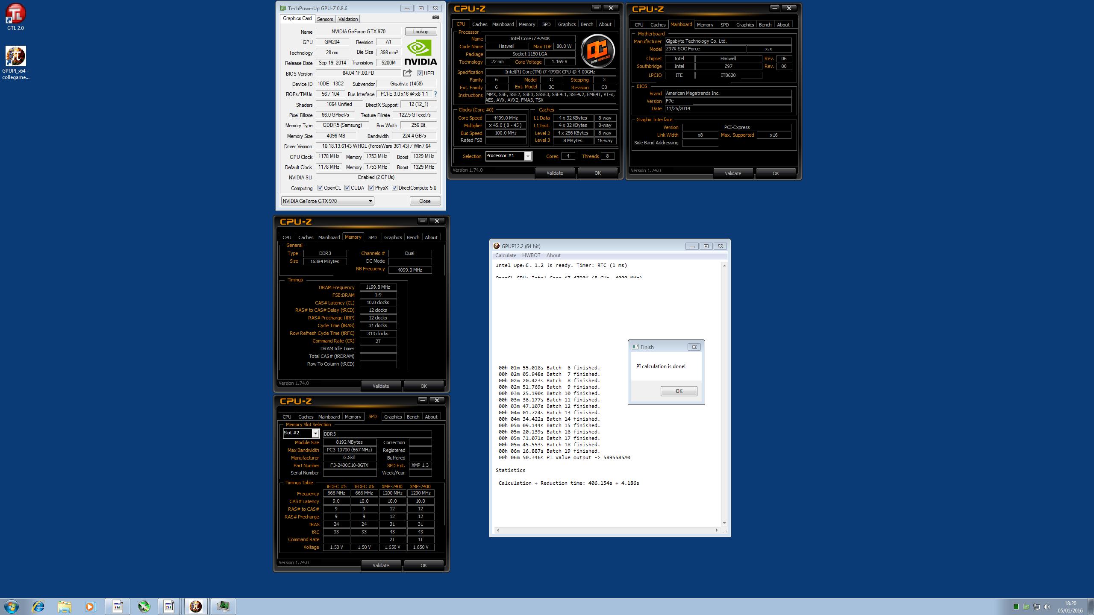Click the GPUPI pi icon in the window title bar
This screenshot has height=615, width=1094.
(x=496, y=246)
